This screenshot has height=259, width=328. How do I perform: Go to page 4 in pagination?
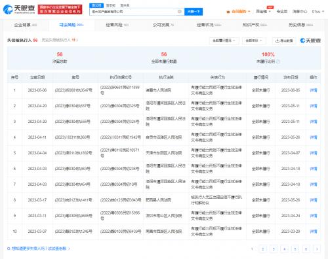point(284,249)
